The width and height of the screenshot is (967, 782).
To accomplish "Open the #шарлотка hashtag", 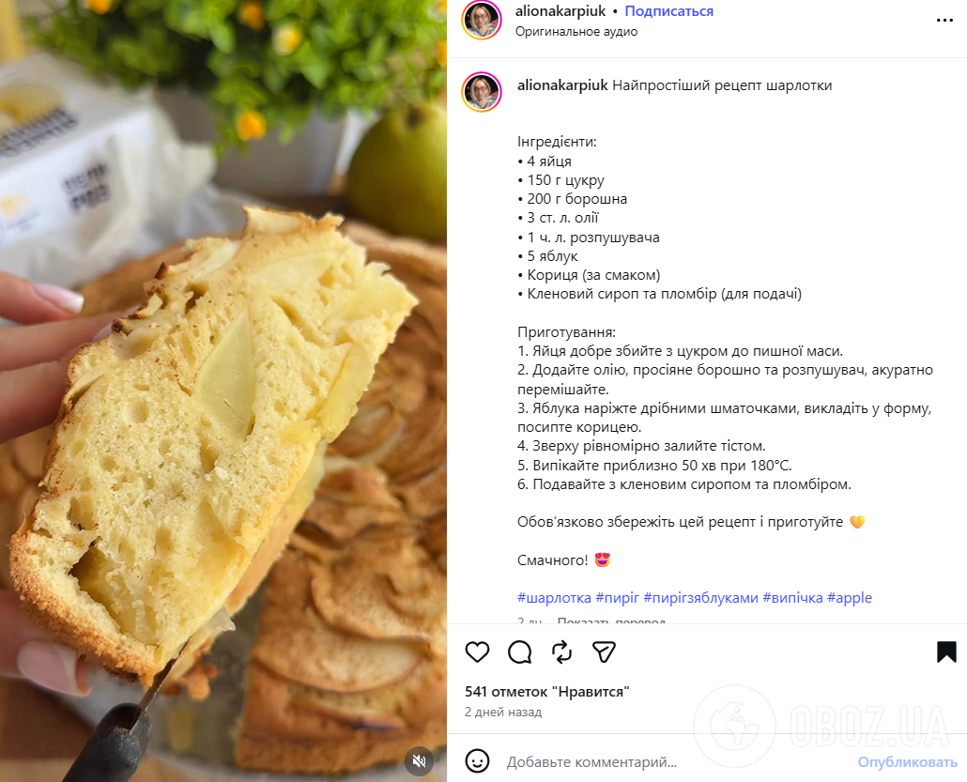I will pyautogui.click(x=554, y=598).
